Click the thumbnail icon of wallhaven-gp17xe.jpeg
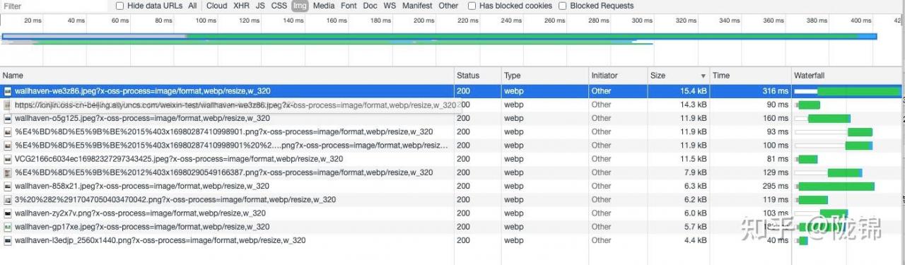The width and height of the screenshot is (905, 265). click(x=8, y=227)
